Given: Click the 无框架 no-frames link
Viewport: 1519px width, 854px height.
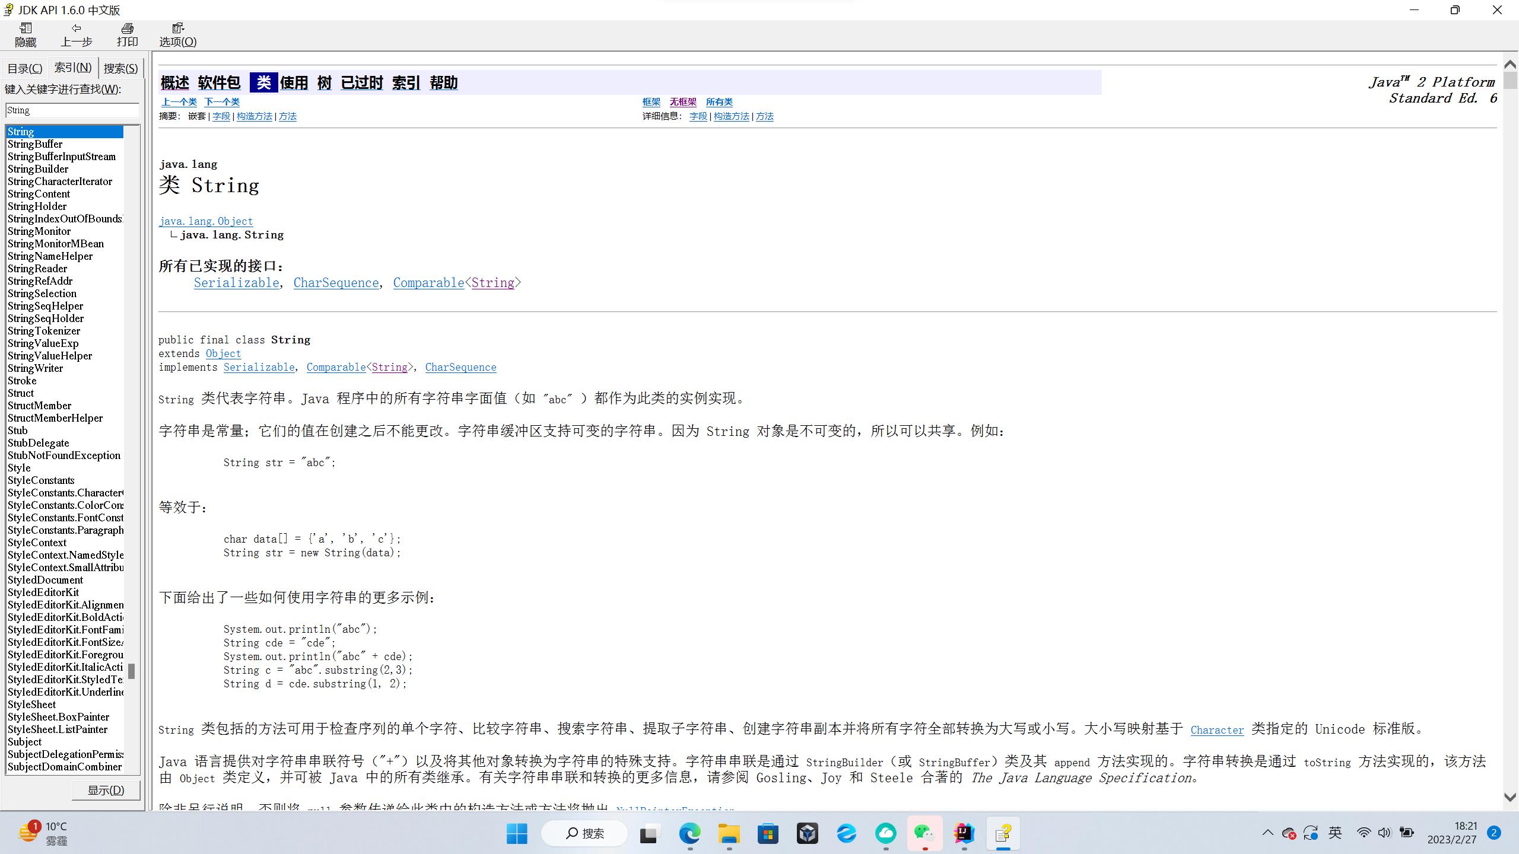Looking at the screenshot, I should (x=683, y=102).
